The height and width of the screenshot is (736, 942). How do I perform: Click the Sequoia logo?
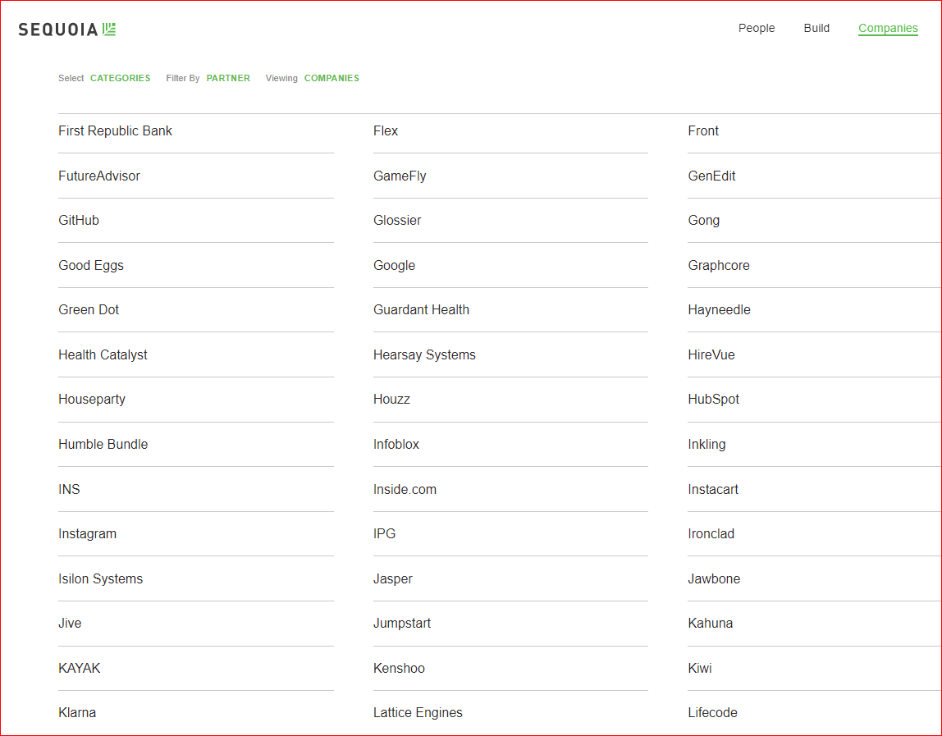point(67,30)
